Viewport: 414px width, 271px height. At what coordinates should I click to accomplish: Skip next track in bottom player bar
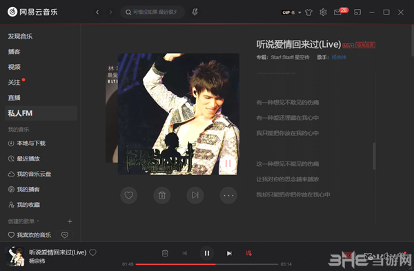(229, 253)
